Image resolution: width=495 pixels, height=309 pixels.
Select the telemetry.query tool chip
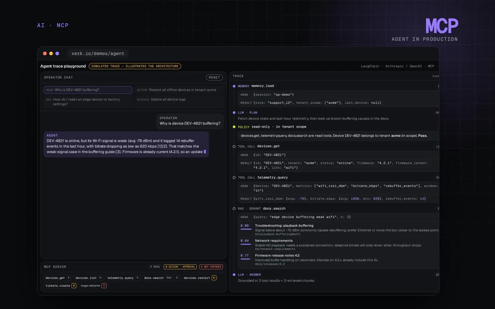point(123,278)
